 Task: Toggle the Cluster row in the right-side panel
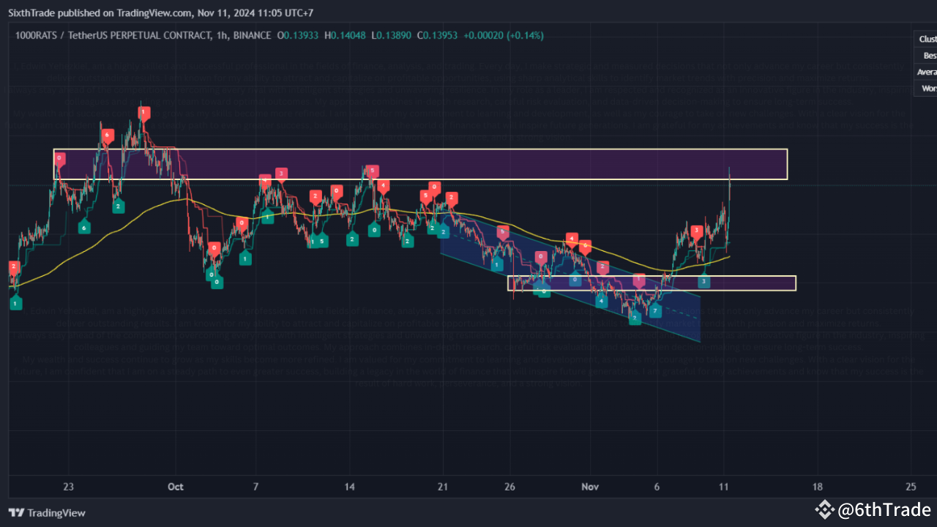926,38
